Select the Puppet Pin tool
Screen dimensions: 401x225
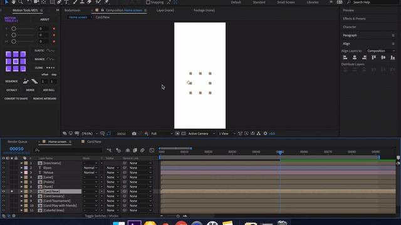pyautogui.click(x=107, y=2)
